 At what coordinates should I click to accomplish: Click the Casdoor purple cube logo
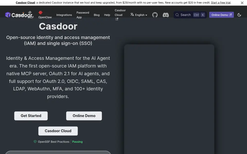click(x=8, y=15)
